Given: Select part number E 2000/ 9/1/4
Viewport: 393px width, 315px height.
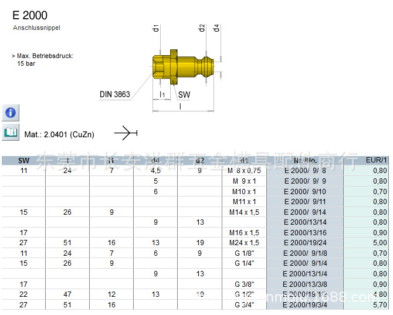Looking at the screenshot, I should [x=305, y=263].
